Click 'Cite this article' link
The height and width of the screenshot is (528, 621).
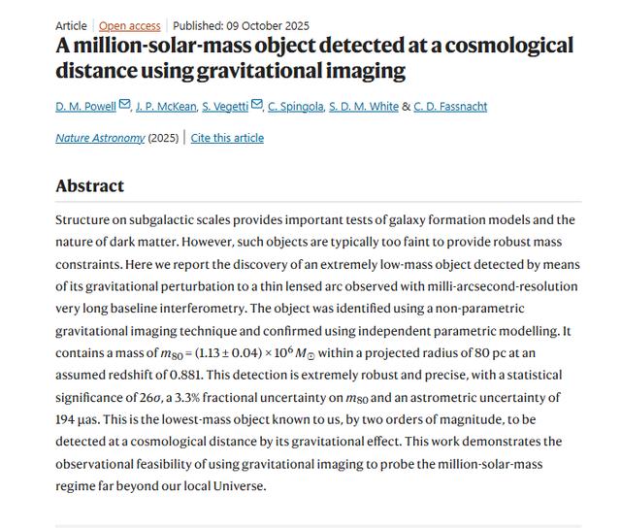227,138
